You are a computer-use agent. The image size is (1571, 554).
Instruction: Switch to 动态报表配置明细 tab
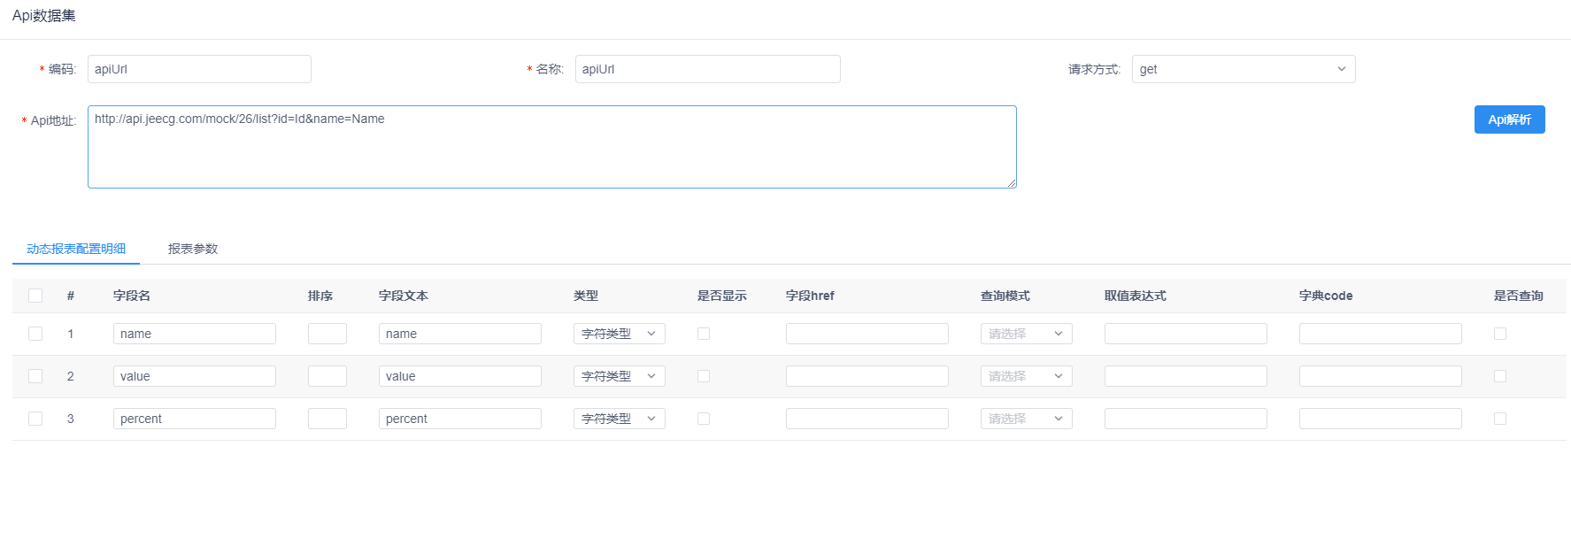click(x=76, y=249)
